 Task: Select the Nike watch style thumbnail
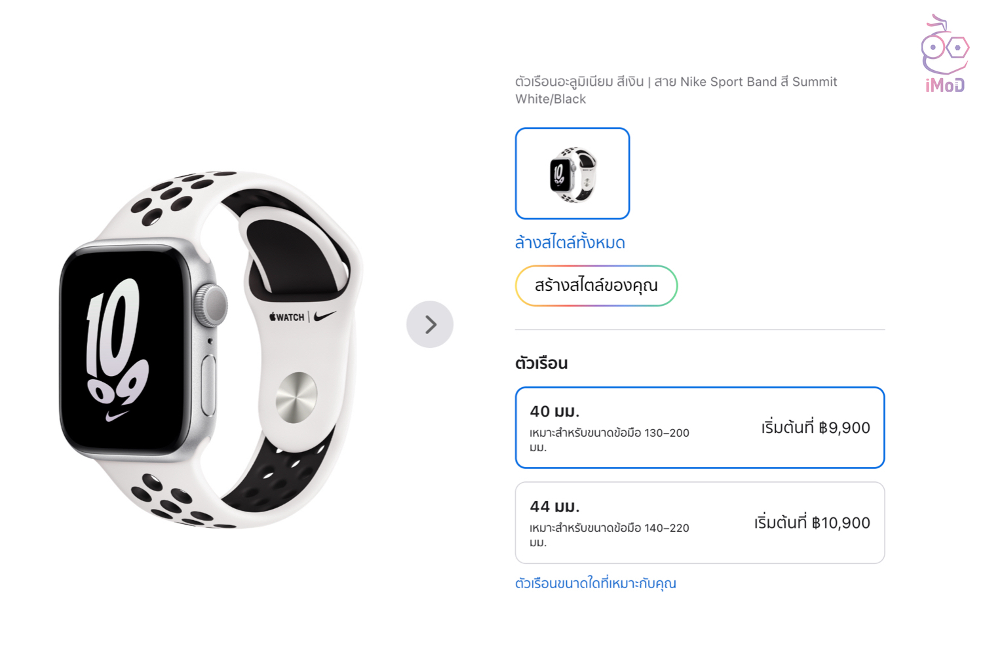(572, 174)
